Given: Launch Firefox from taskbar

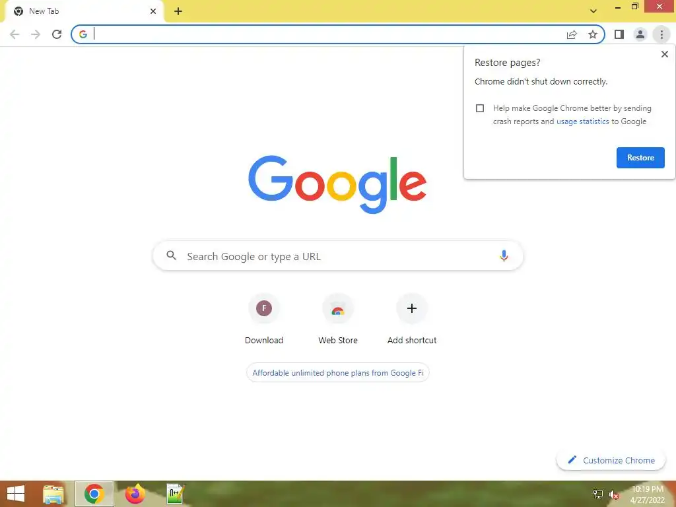Looking at the screenshot, I should point(135,494).
